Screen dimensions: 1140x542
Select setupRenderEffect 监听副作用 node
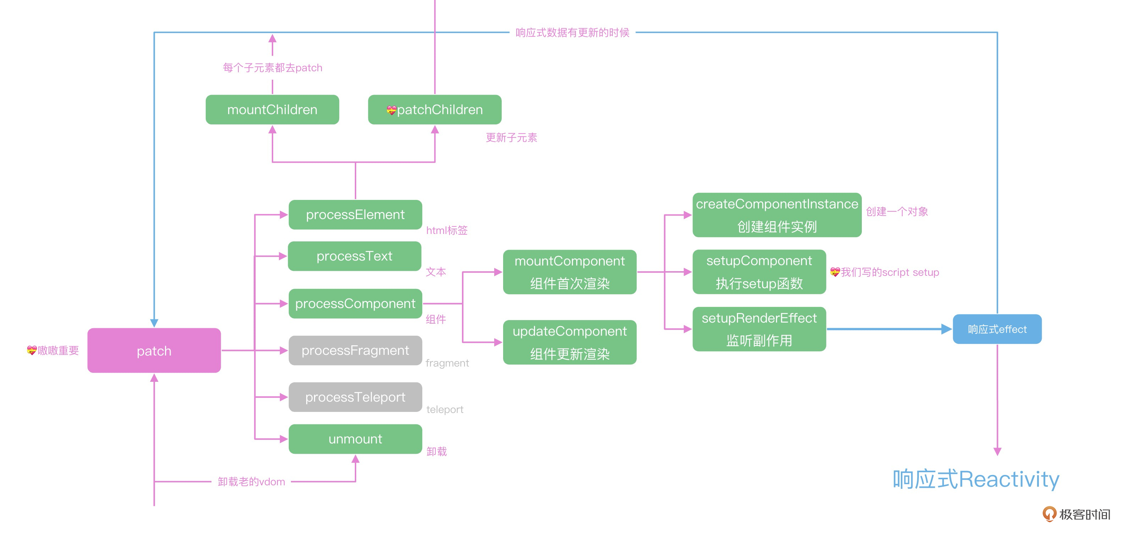pos(759,329)
